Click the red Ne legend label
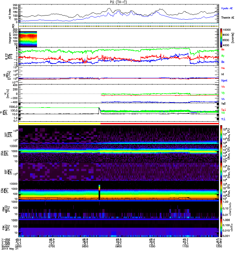This screenshot has height=253, width=237. click(x=223, y=68)
